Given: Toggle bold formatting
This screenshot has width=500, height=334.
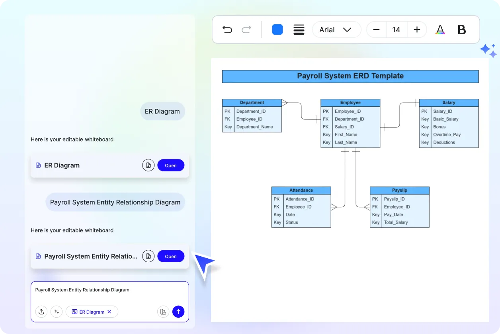Looking at the screenshot, I should 462,29.
